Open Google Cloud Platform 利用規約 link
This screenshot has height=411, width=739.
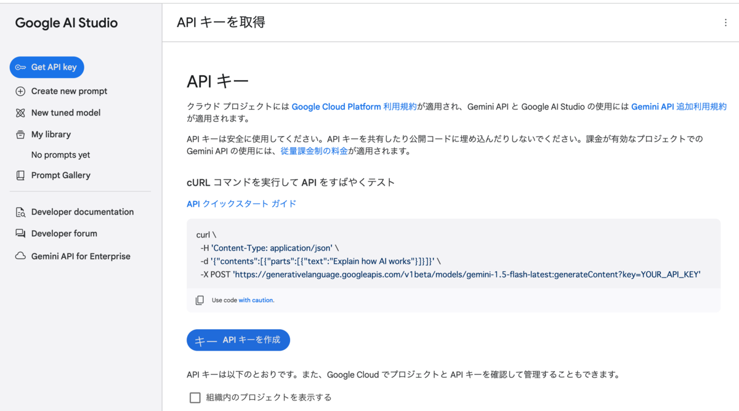tap(354, 106)
